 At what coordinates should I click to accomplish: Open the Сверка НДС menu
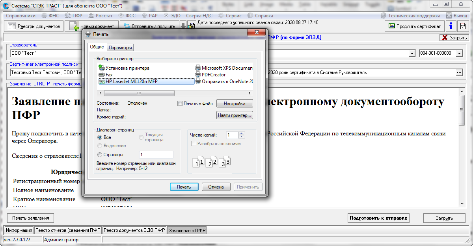(x=199, y=16)
